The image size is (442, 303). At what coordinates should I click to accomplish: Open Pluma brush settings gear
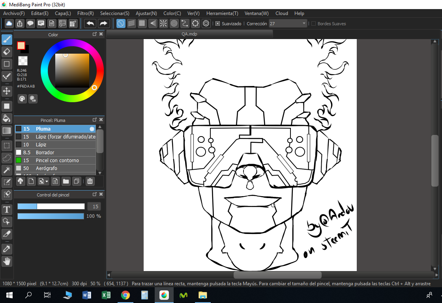92,129
